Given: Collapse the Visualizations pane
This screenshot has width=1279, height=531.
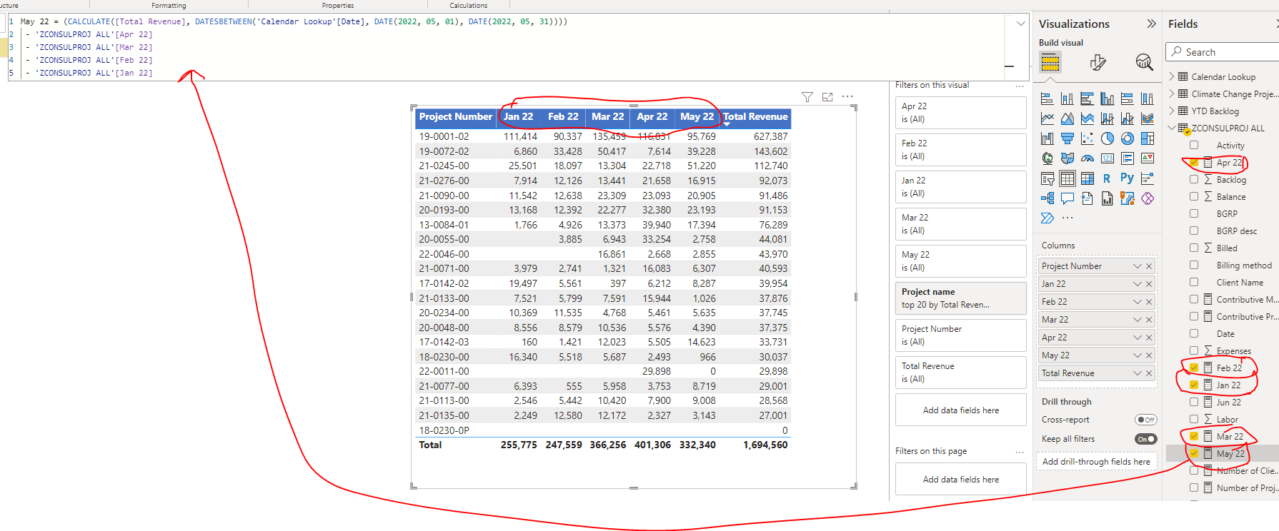Looking at the screenshot, I should point(1151,24).
